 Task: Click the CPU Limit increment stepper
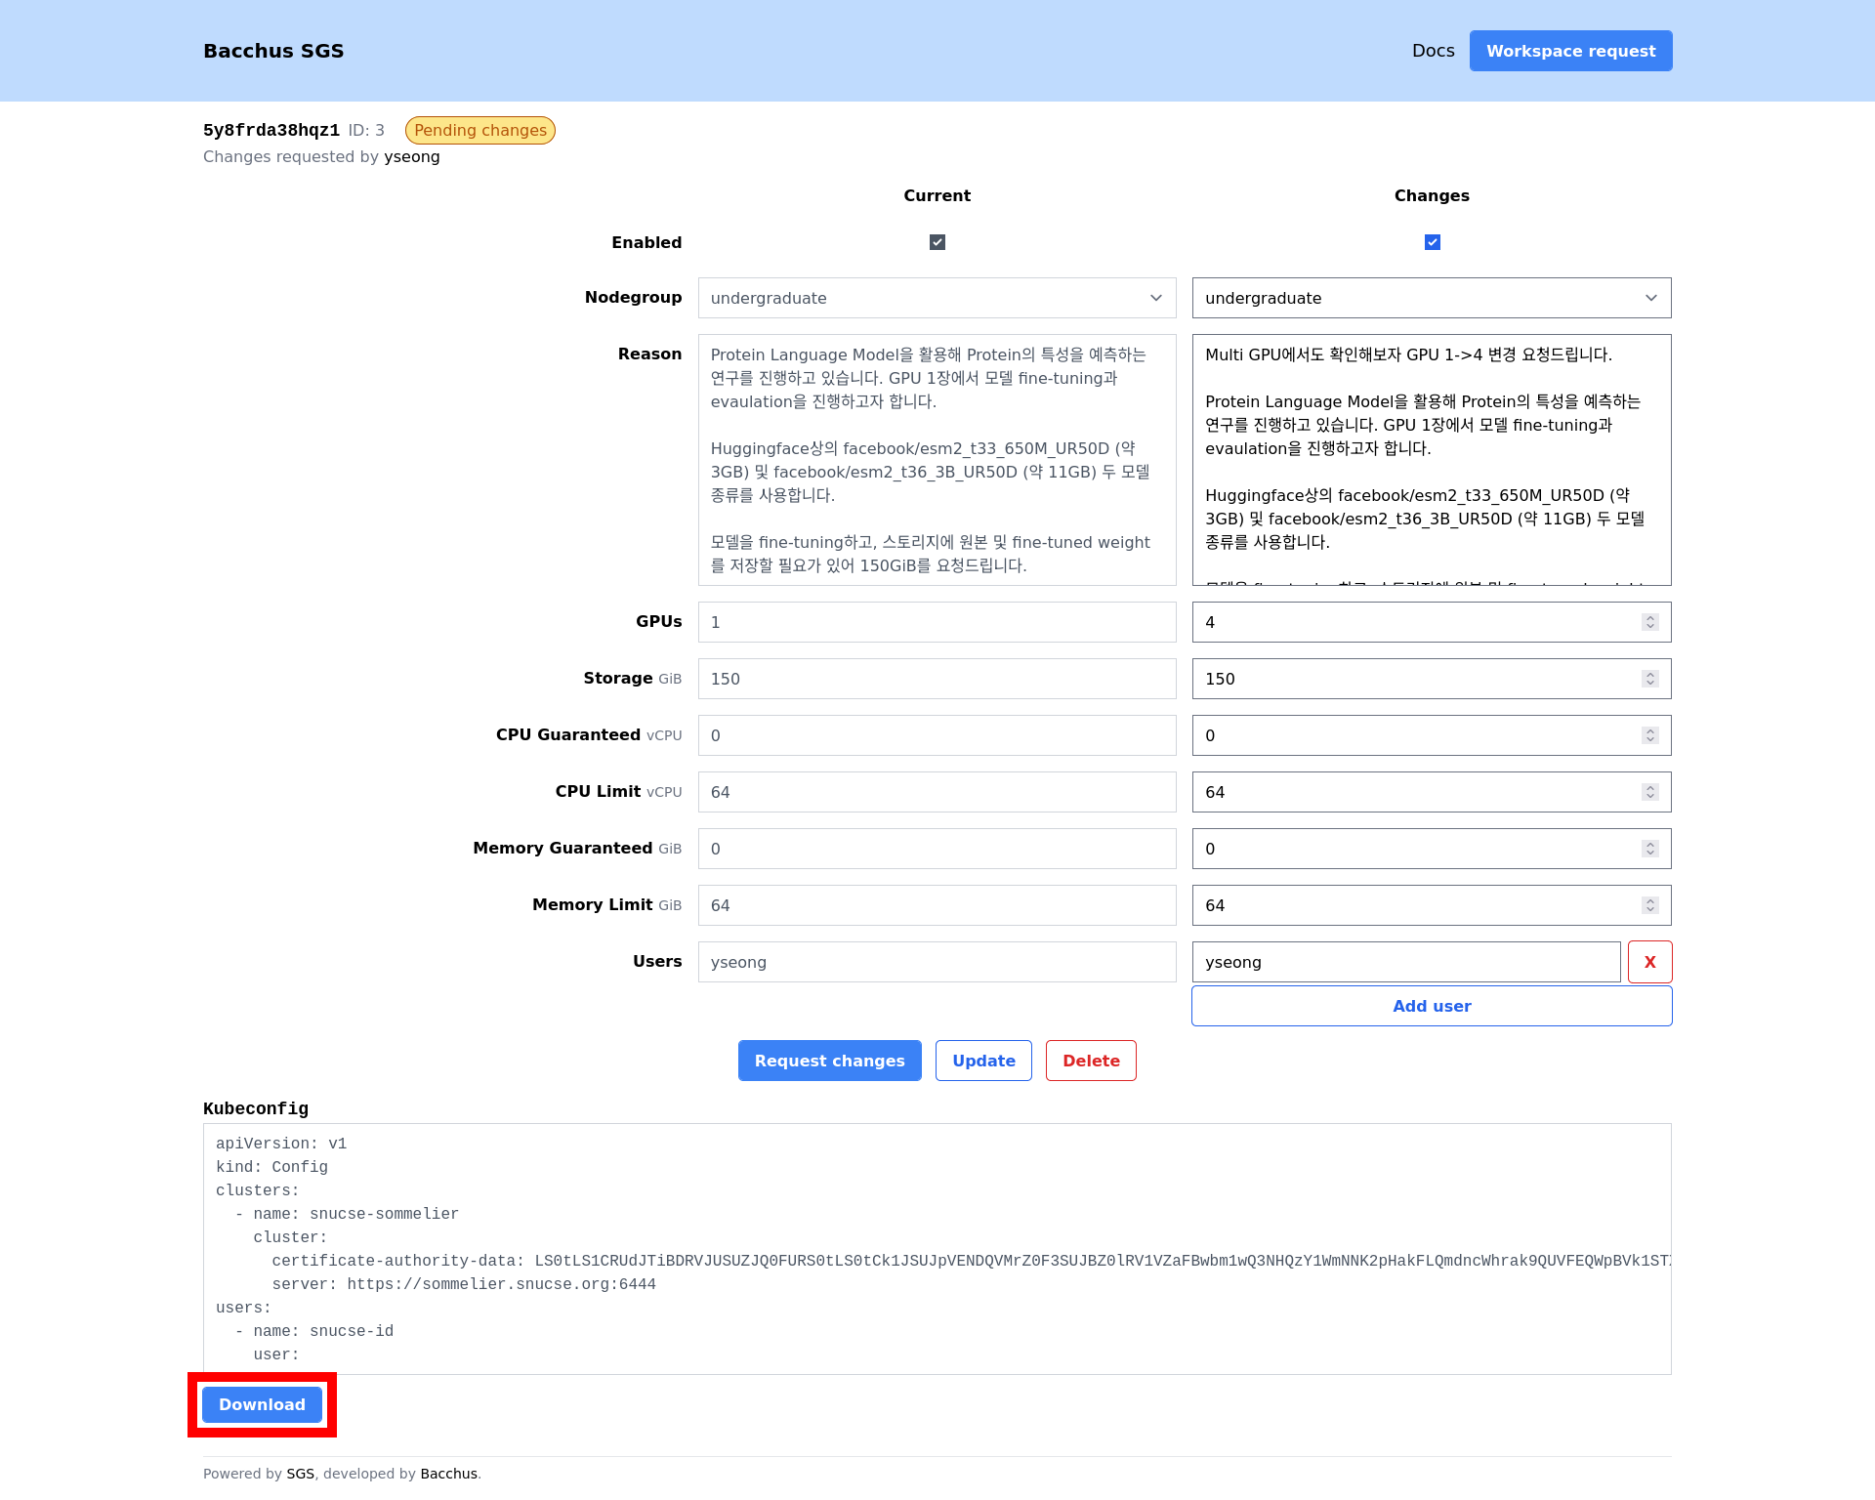[1650, 787]
